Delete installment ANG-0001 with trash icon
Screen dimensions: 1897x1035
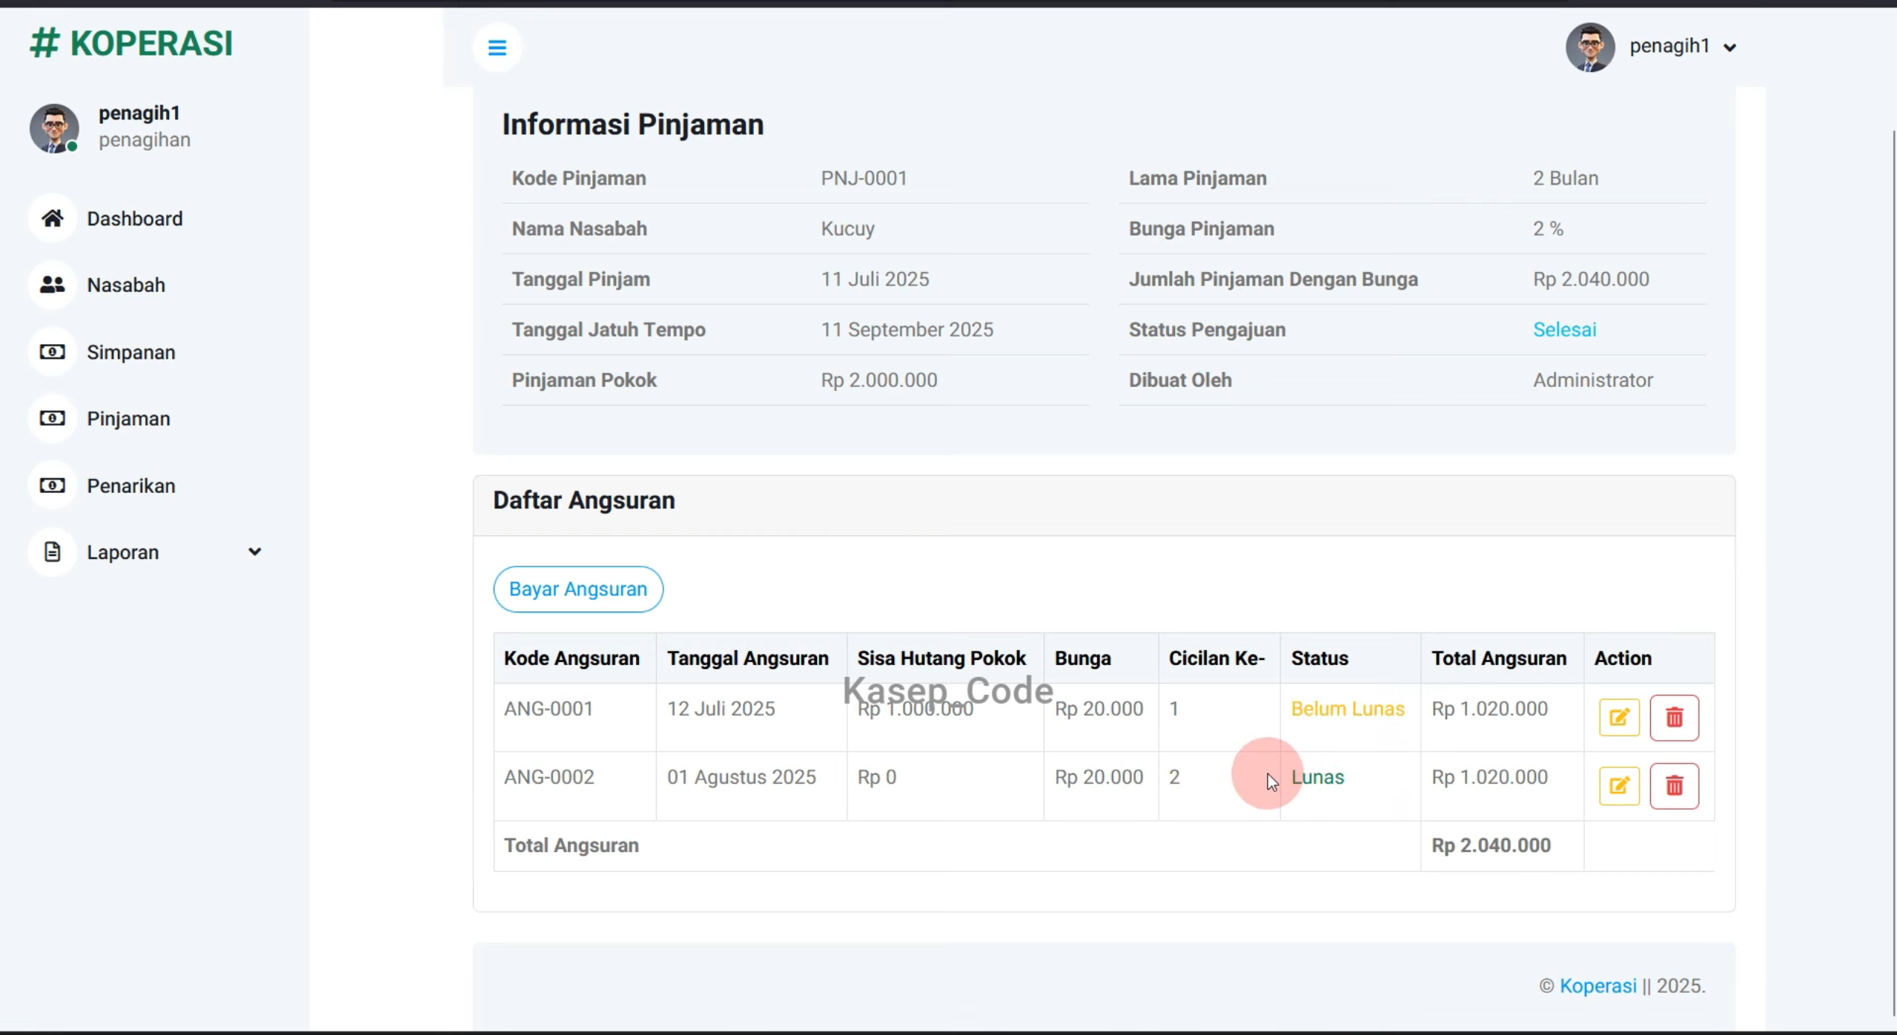pyautogui.click(x=1674, y=717)
